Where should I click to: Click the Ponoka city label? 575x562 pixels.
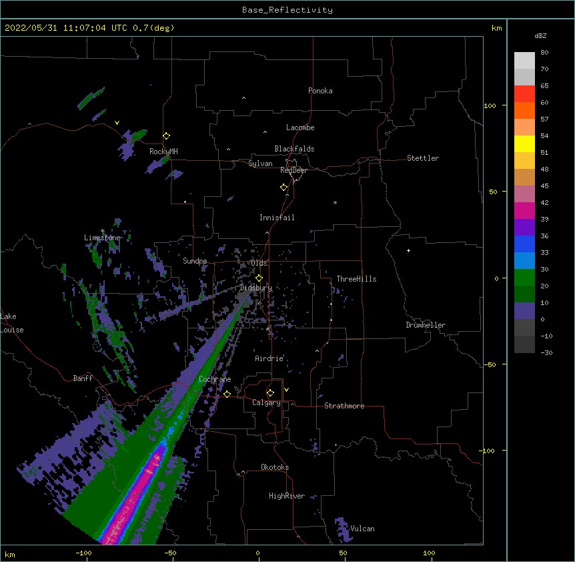click(x=320, y=91)
